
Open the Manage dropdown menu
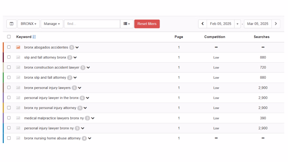[52, 24]
